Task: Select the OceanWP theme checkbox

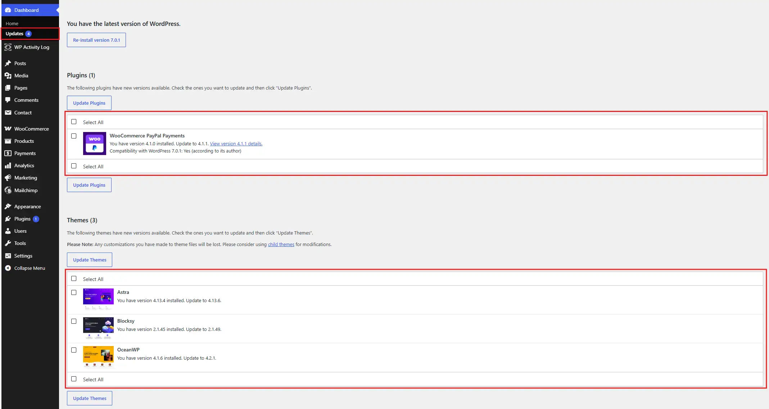Action: point(74,350)
